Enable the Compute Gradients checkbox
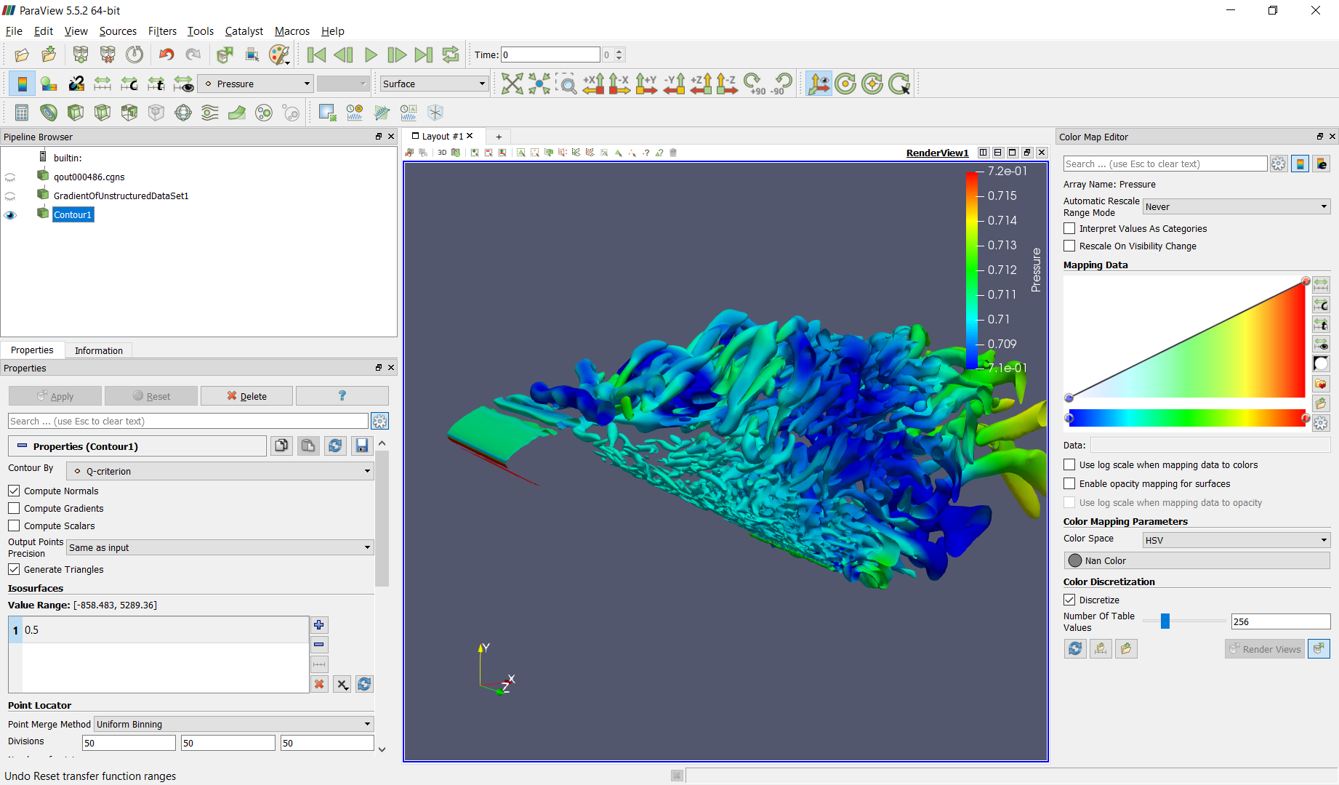1339x785 pixels. point(14,508)
